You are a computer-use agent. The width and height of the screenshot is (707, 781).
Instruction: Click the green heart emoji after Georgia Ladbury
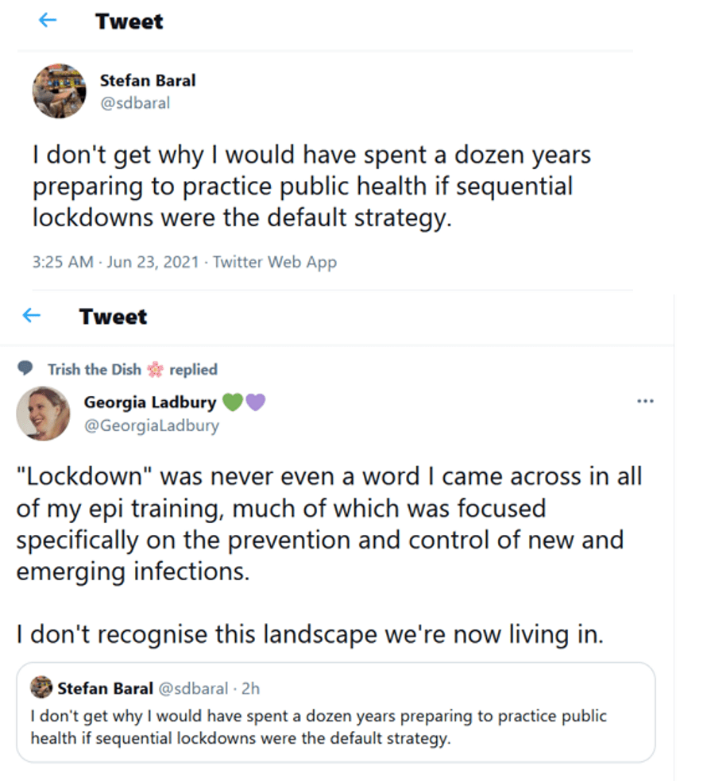tap(233, 402)
